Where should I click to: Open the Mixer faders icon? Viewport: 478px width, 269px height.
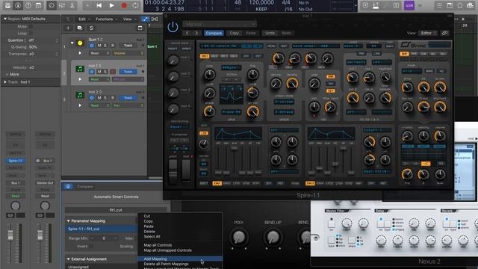point(62,5)
